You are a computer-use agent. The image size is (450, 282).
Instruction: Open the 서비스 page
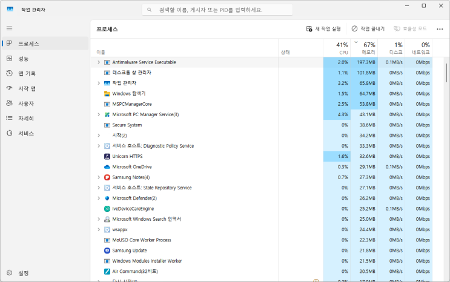click(45, 133)
